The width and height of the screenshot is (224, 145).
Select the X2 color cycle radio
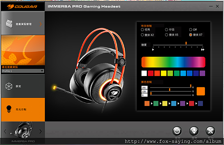(x=142, y=35)
